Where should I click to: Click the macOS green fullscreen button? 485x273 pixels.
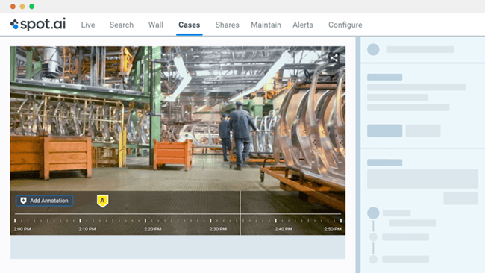[x=32, y=7]
